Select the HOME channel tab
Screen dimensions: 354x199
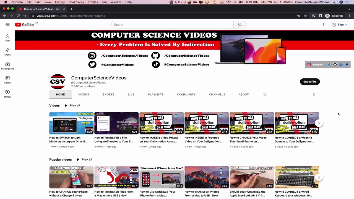click(60, 95)
